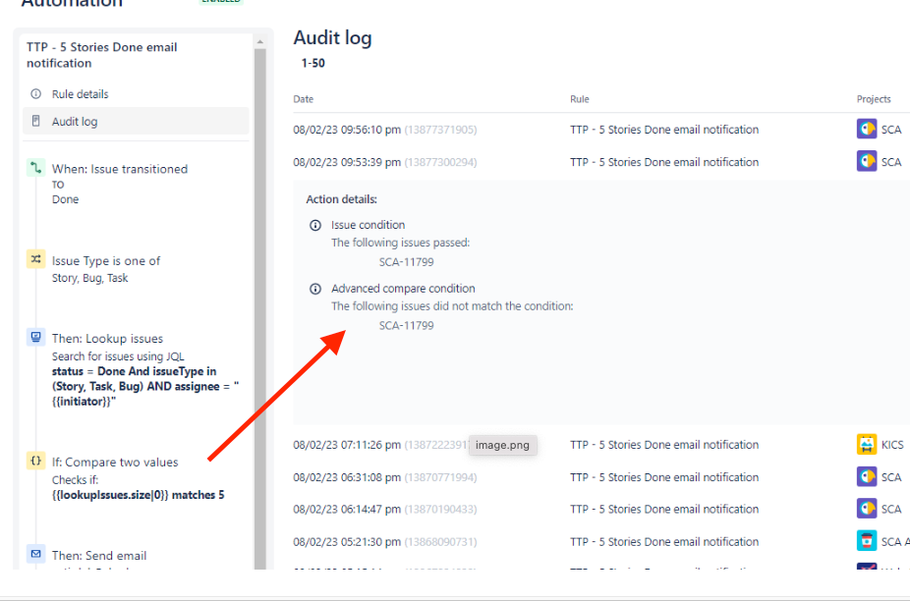Image resolution: width=910 pixels, height=601 pixels.
Task: Click the Send email envelope icon
Action: [36, 554]
